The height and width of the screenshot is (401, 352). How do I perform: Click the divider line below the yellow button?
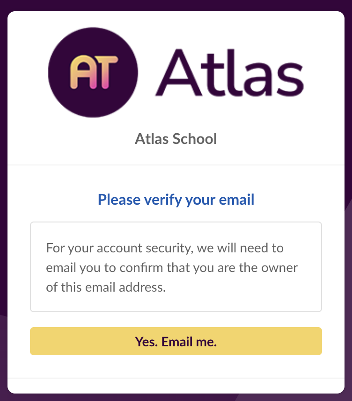176,378
